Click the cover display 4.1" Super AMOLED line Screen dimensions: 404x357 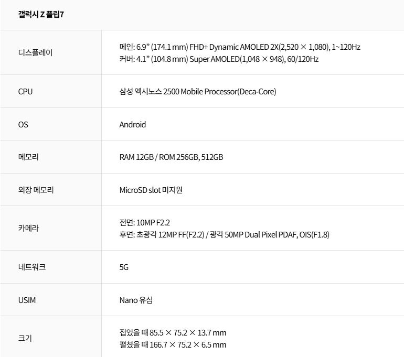tap(219, 59)
